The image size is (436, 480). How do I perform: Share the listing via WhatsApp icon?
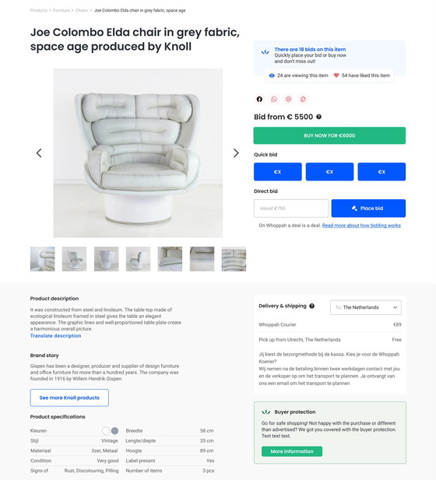click(274, 99)
